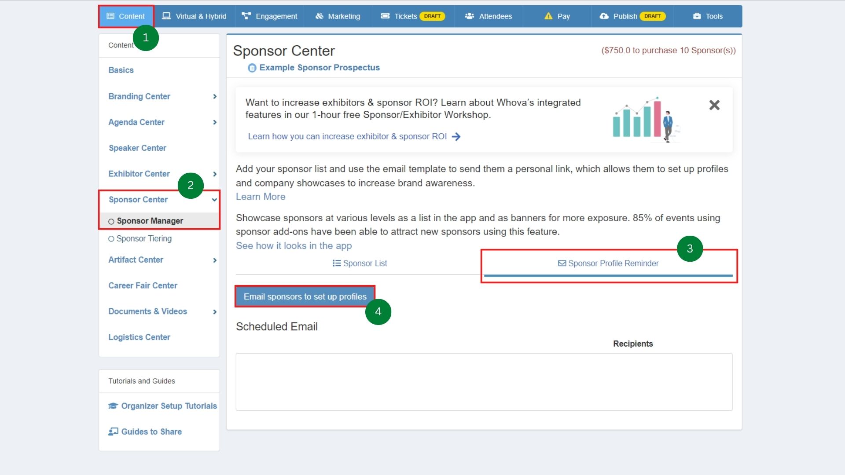
Task: Close the Sponsor Workshop banner
Action: coord(714,105)
